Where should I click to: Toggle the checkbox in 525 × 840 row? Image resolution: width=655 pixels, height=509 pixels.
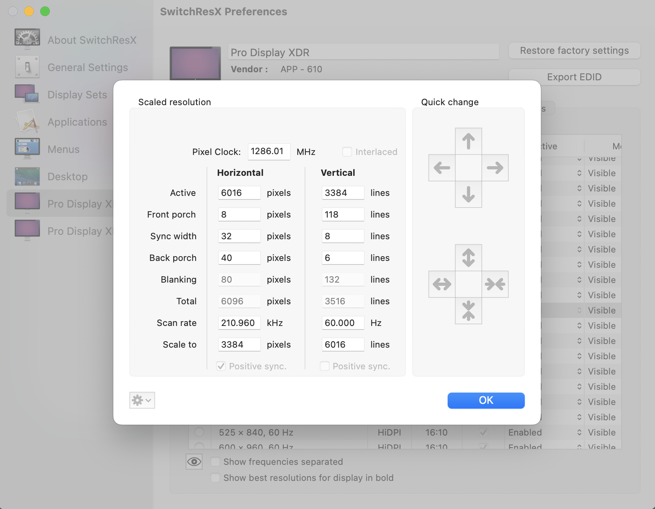[x=483, y=432]
